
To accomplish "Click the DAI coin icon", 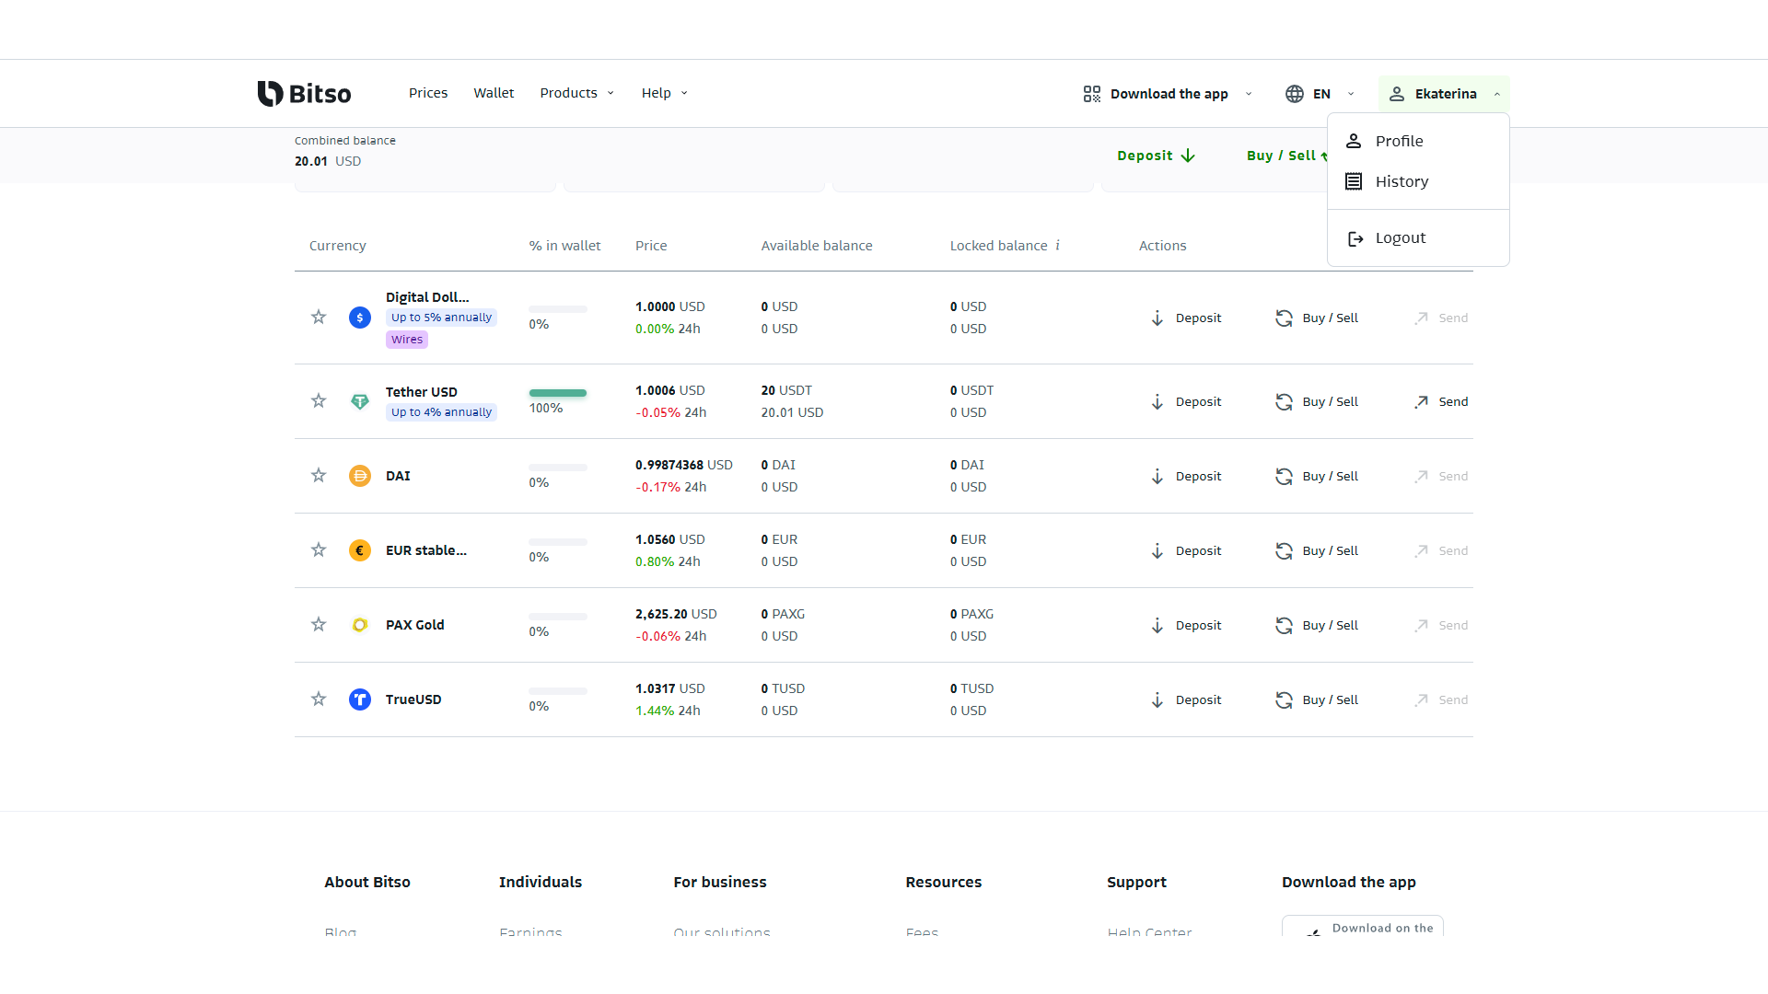I will point(360,476).
